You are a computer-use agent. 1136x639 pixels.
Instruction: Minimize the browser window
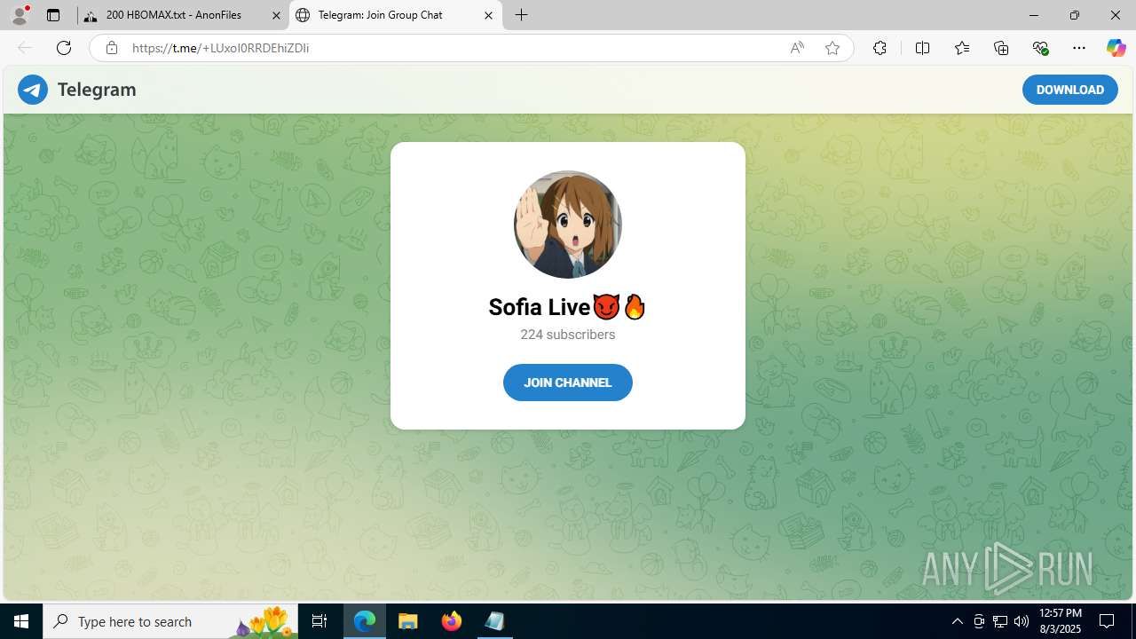pyautogui.click(x=1034, y=15)
